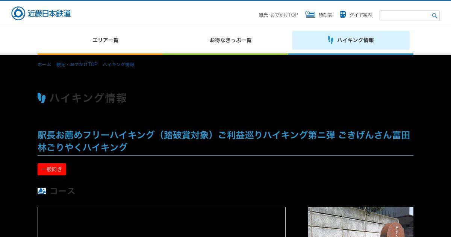Click the search magnifier icon

[434, 16]
